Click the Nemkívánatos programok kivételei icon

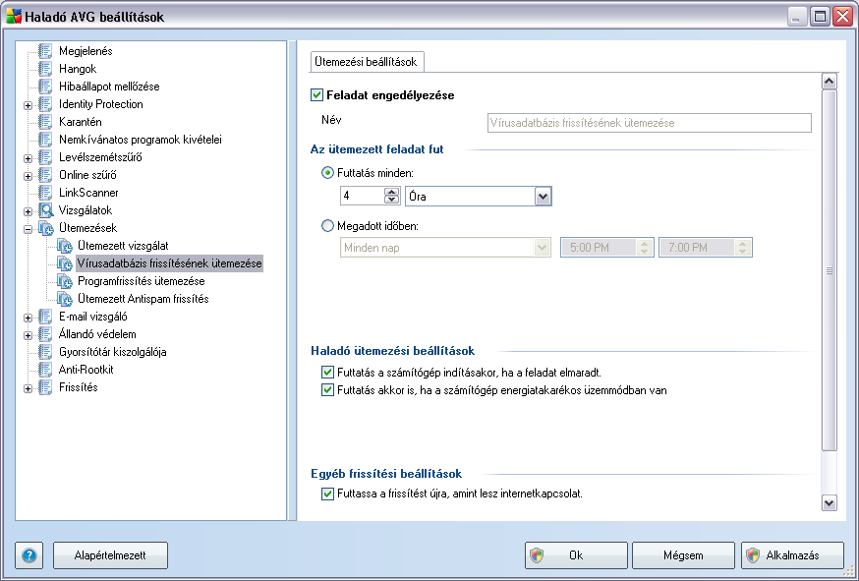45,140
